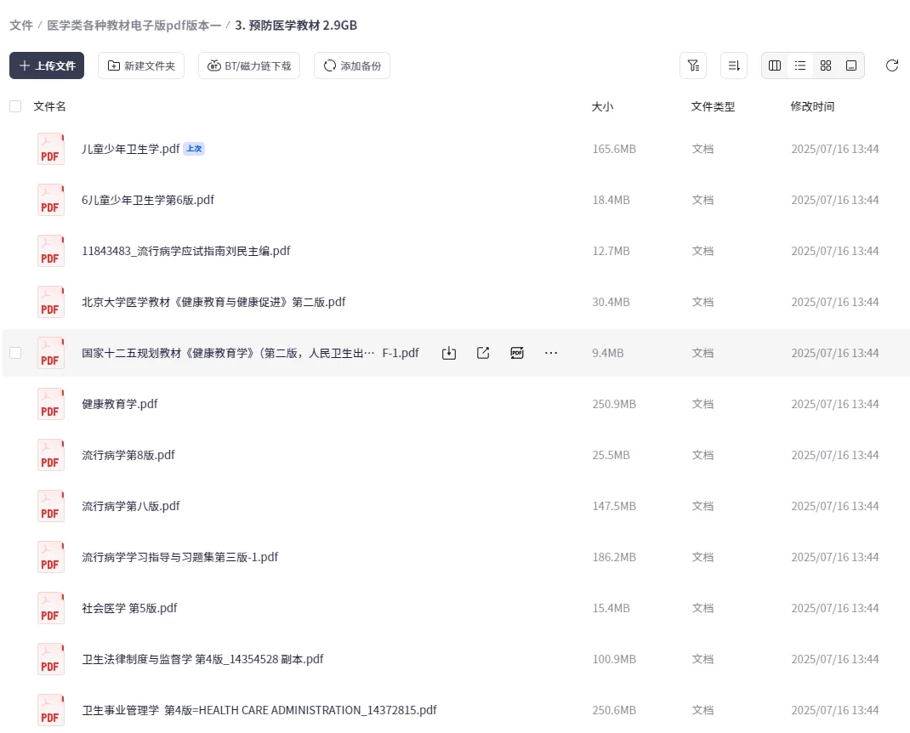Go to 文件 root in breadcrumb
The height and width of the screenshot is (733, 910).
[21, 26]
